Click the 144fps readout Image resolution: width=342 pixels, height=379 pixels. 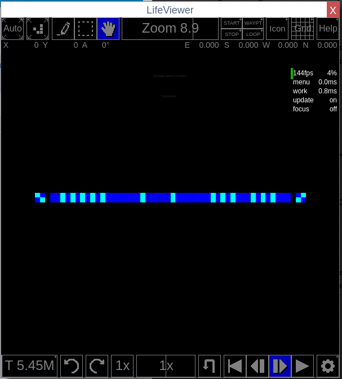coord(303,73)
